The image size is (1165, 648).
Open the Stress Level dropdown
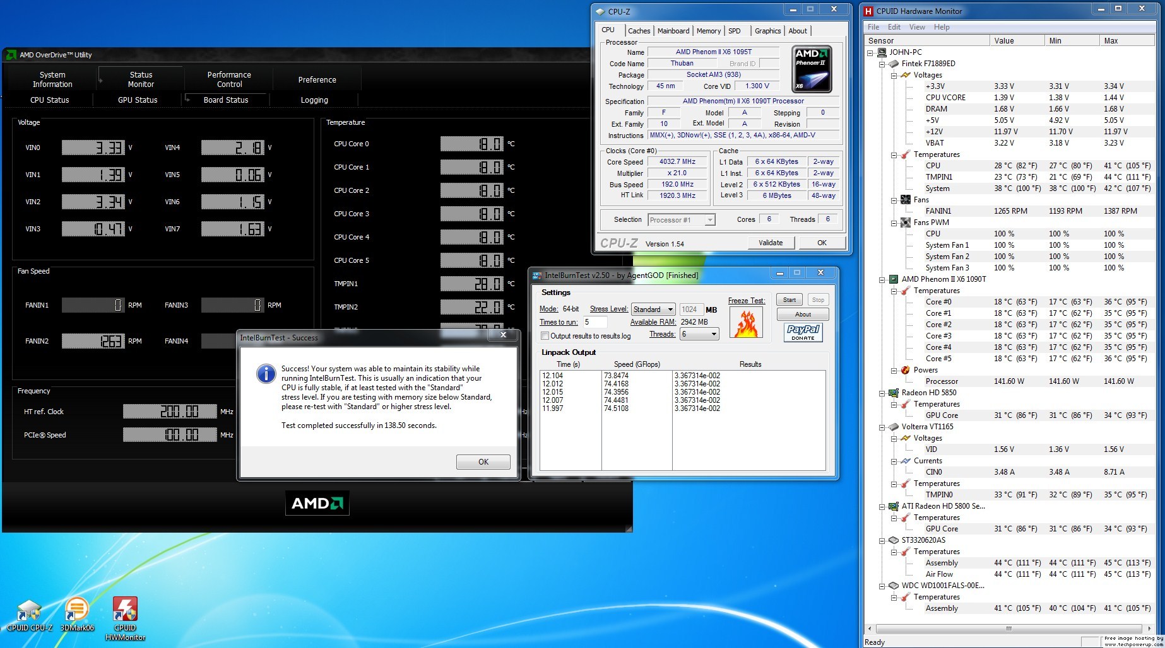(653, 310)
